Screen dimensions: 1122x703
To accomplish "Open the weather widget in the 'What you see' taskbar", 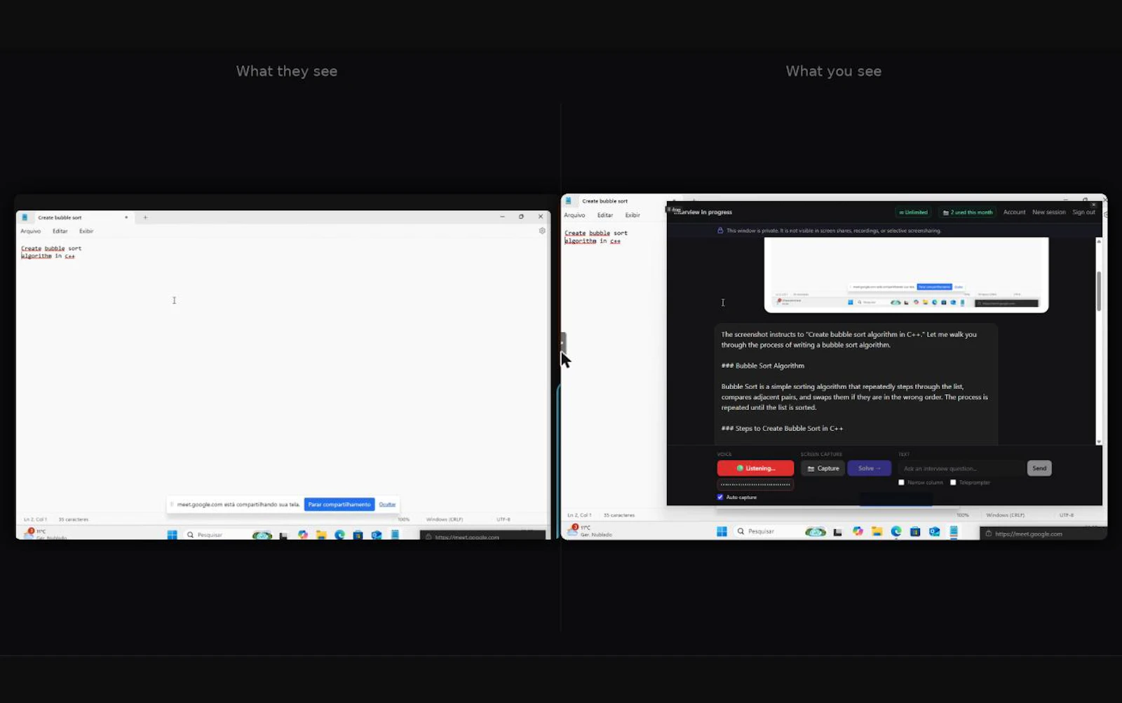I will tap(589, 531).
